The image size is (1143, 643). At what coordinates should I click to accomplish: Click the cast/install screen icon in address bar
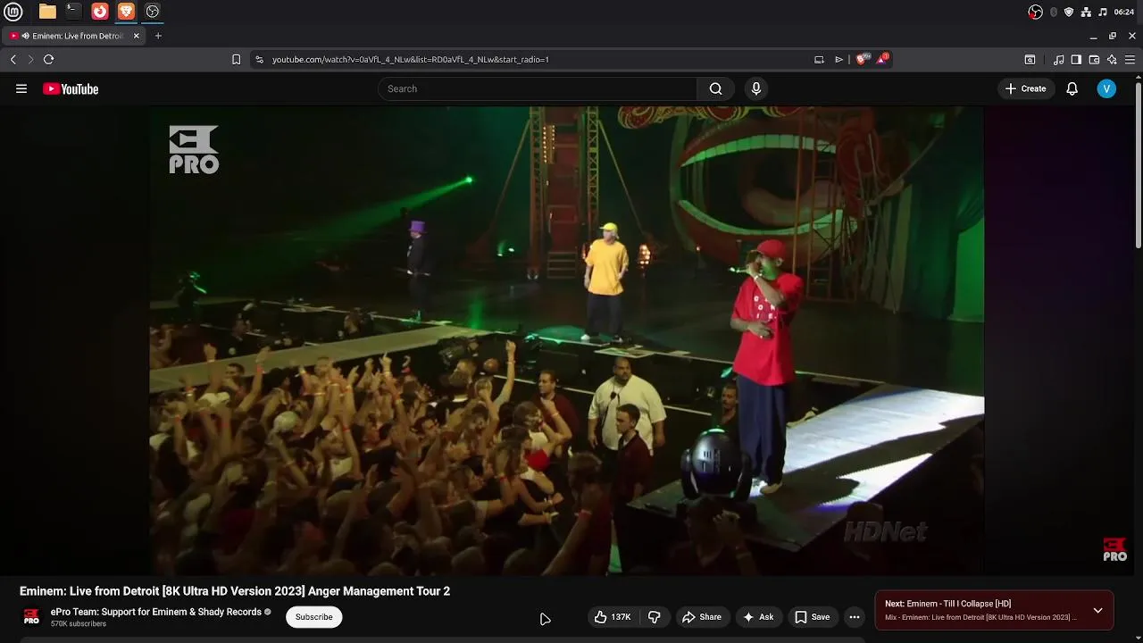pyautogui.click(x=819, y=59)
